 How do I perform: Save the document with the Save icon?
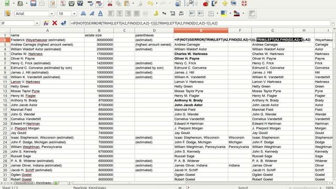(x=33, y=3)
